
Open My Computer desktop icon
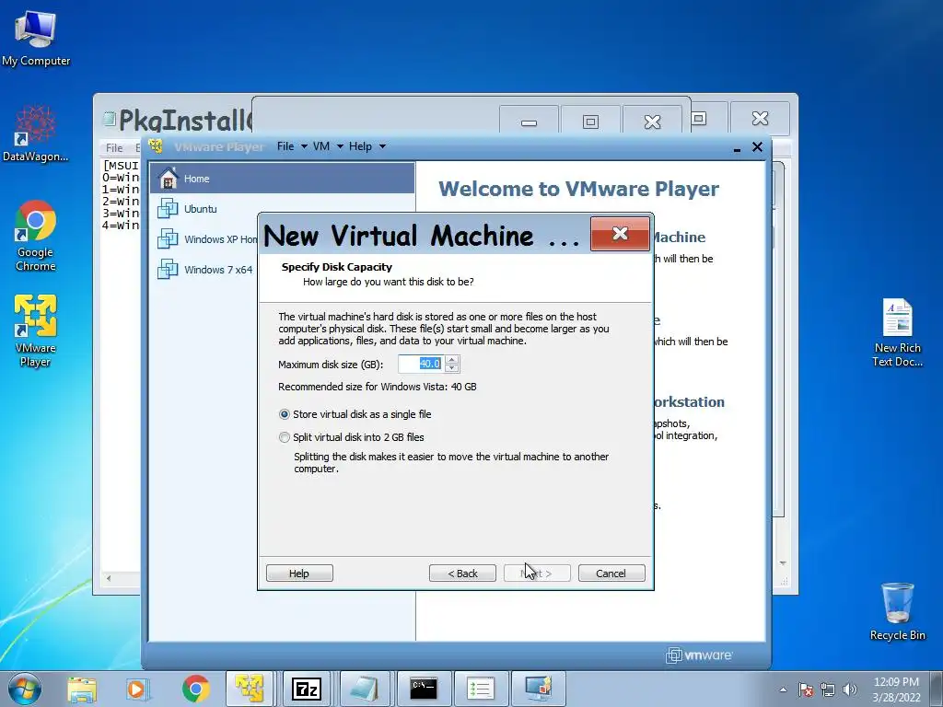[36, 38]
